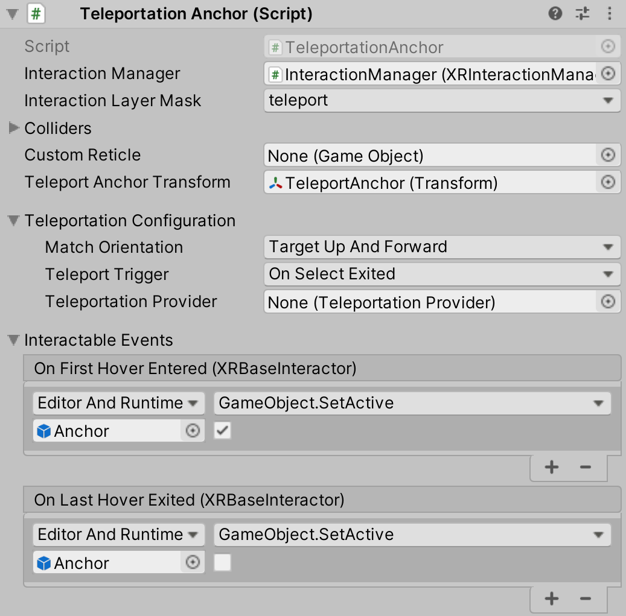626x616 pixels.
Task: Open Teleportation Provider object picker
Action: tap(608, 302)
